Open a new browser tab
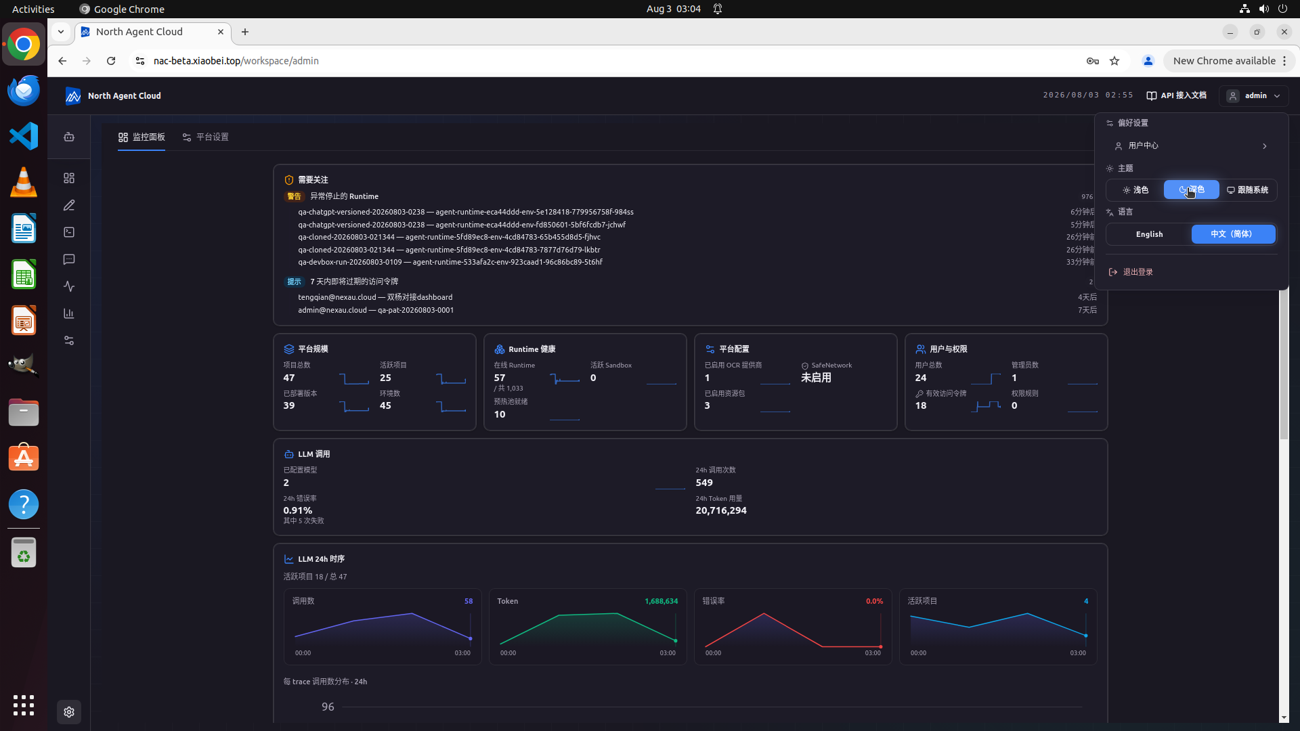This screenshot has height=731, width=1300. [245, 32]
